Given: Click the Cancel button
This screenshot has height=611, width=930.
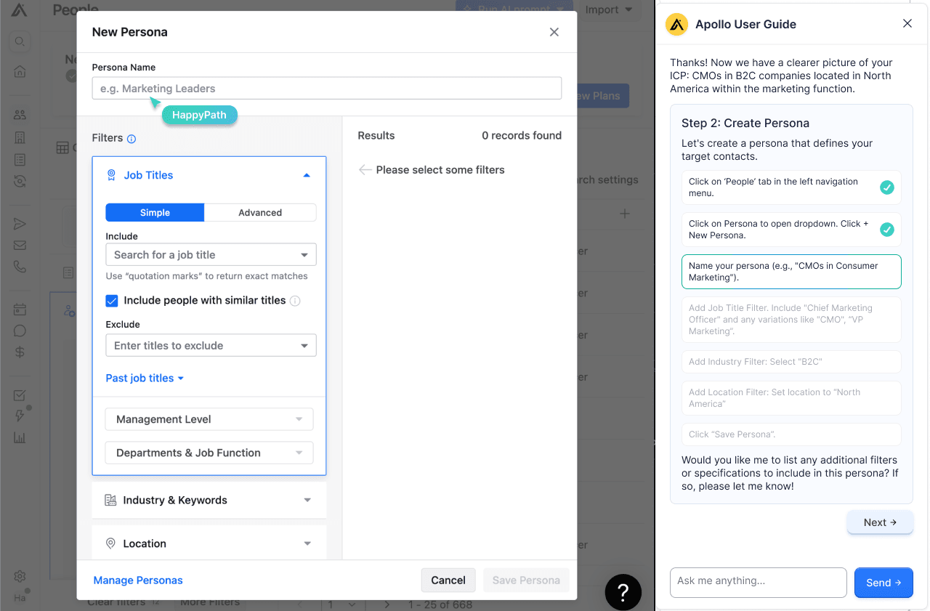Looking at the screenshot, I should 448,580.
